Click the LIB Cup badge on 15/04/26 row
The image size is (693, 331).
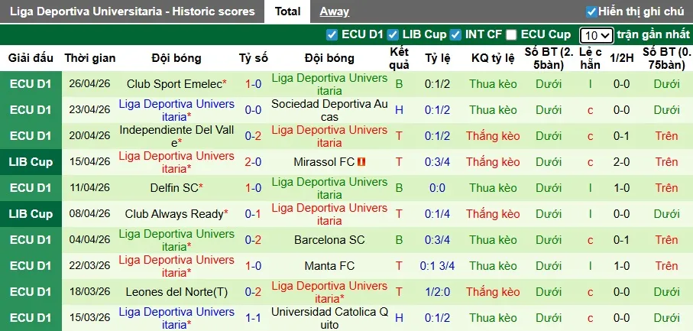[x=31, y=162]
